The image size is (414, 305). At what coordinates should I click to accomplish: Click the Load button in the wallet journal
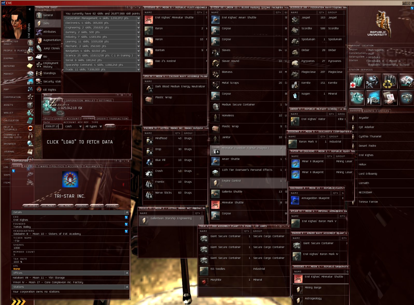pyautogui.click(x=110, y=126)
